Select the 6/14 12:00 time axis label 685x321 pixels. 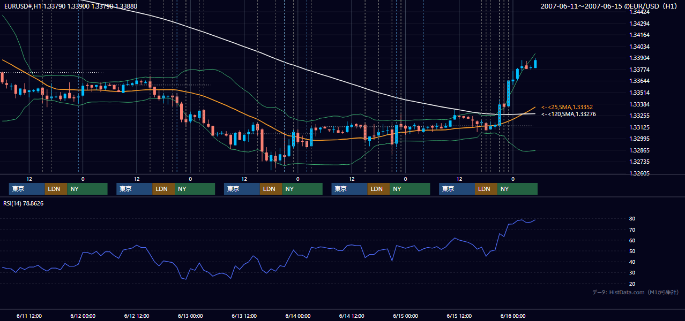[352, 316]
